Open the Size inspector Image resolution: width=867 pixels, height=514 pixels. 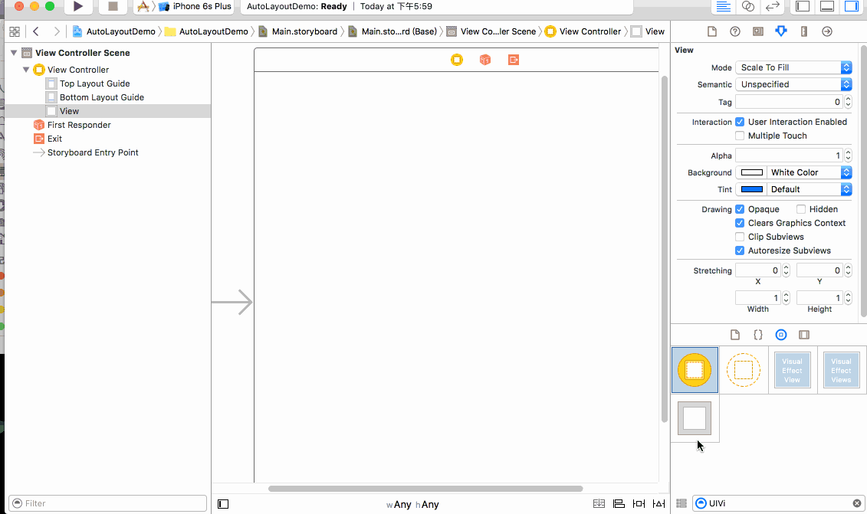tap(804, 31)
